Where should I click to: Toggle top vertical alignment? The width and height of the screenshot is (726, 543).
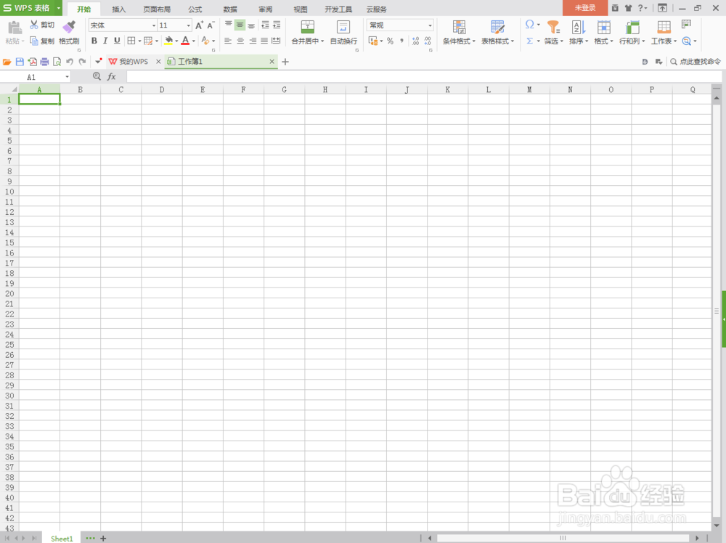point(228,25)
